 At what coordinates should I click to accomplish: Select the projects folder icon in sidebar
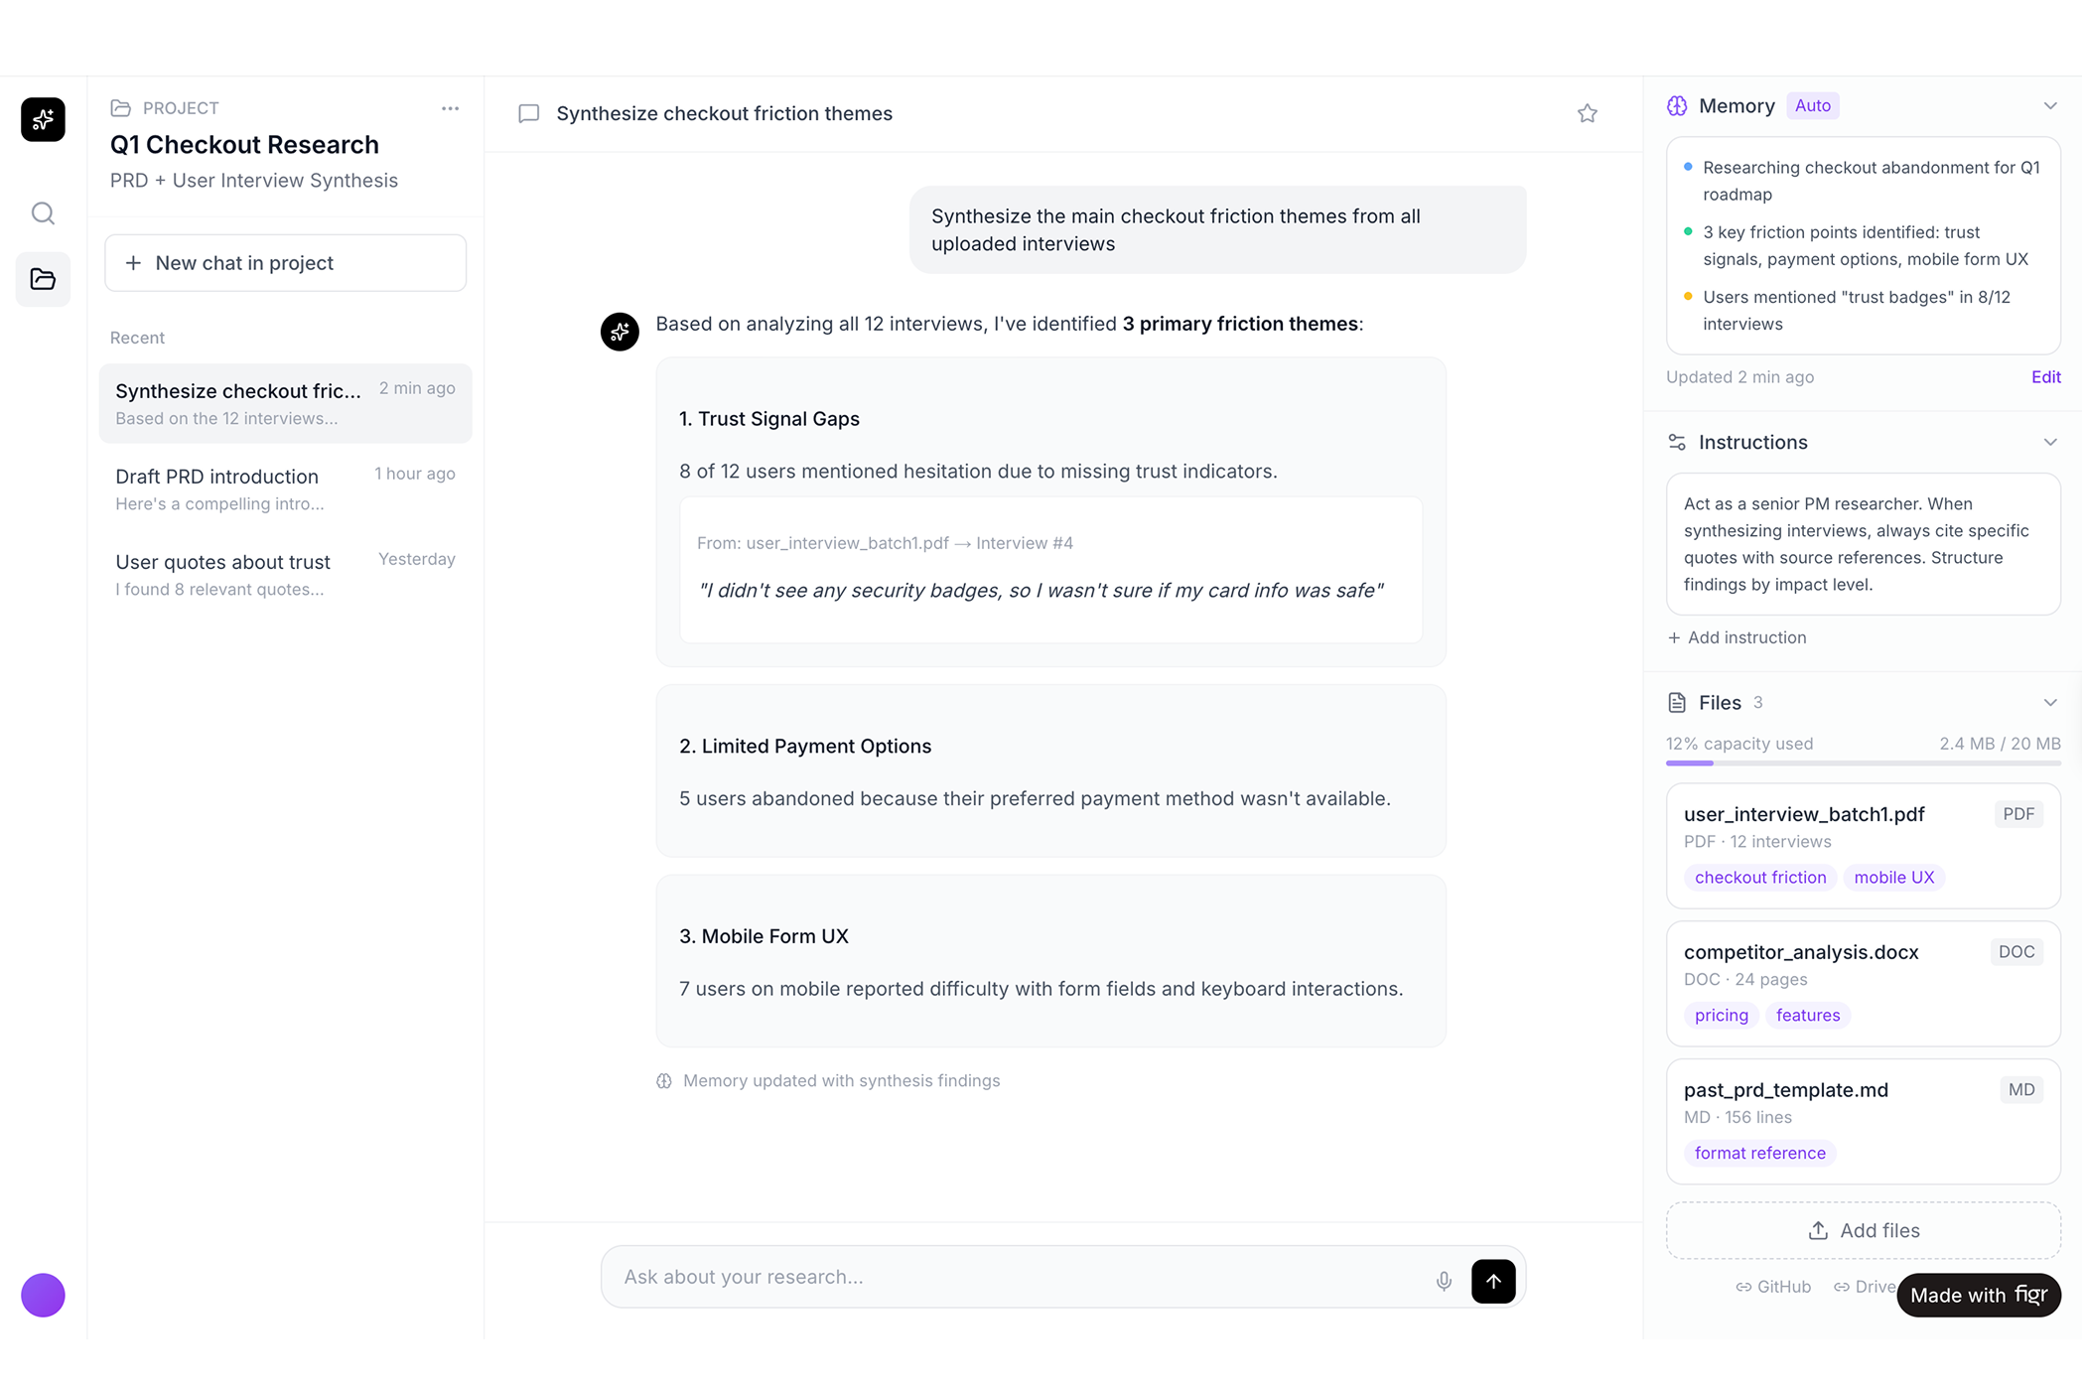click(x=43, y=279)
